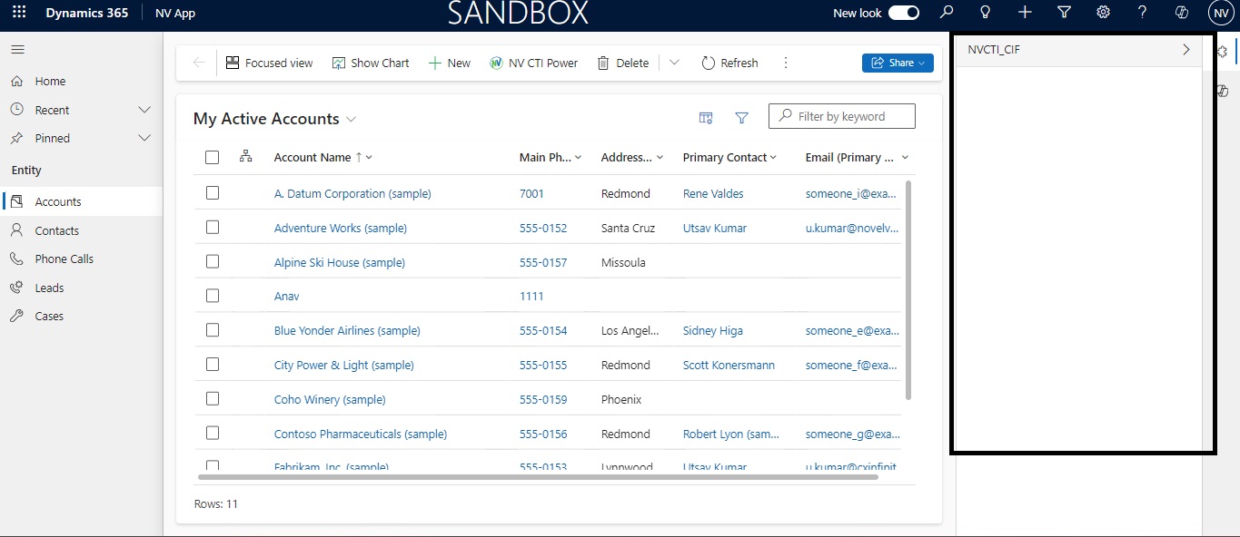Screen dimensions: 1240x537
Task: Expand the My Active Accounts view selector
Action: (x=352, y=119)
